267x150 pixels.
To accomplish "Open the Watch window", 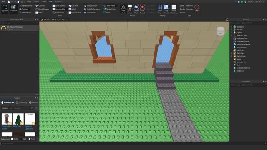I will click(x=72, y=9).
